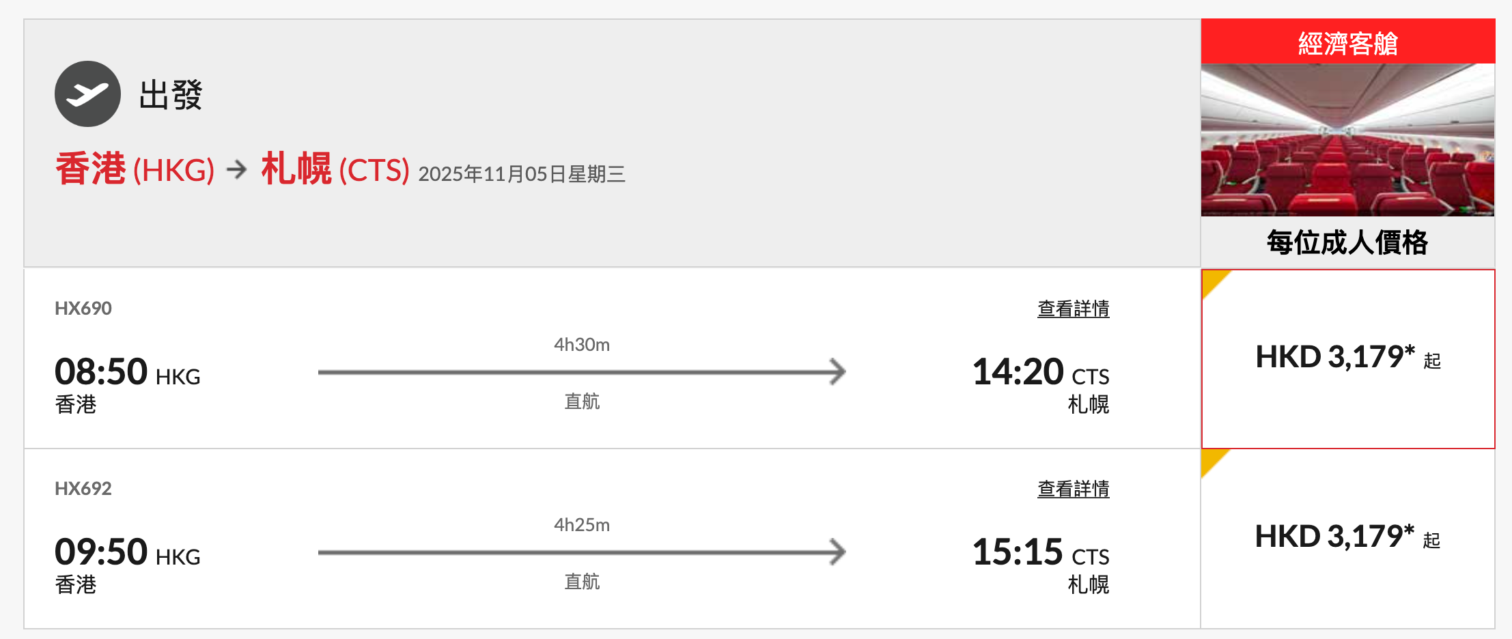Choose the HKD 3,179 fare for HX692
This screenshot has height=639, width=1512.
point(1347,538)
